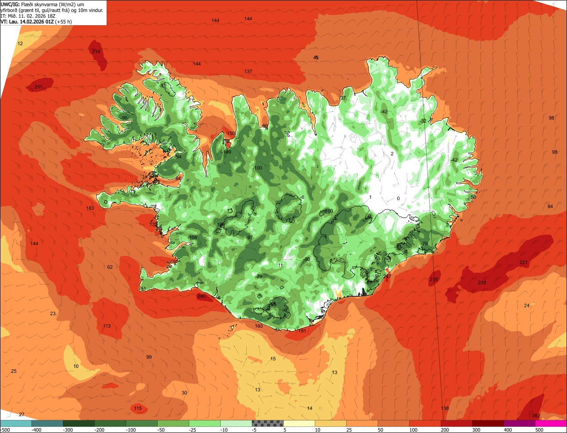Click the '500' label on the legend scale
567x433 pixels.
pos(539,429)
